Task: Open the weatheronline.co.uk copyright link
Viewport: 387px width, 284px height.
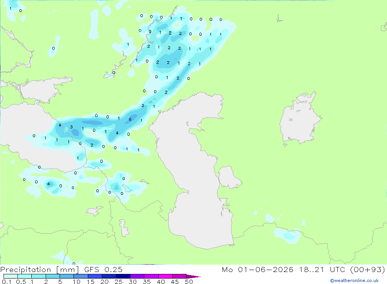Action: (x=354, y=281)
